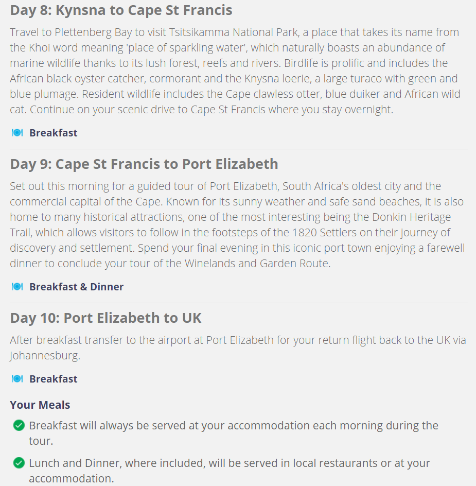Click the Port Elizabeth guided tour paragraph
Image resolution: width=476 pixels, height=486 pixels.
pyautogui.click(x=237, y=224)
